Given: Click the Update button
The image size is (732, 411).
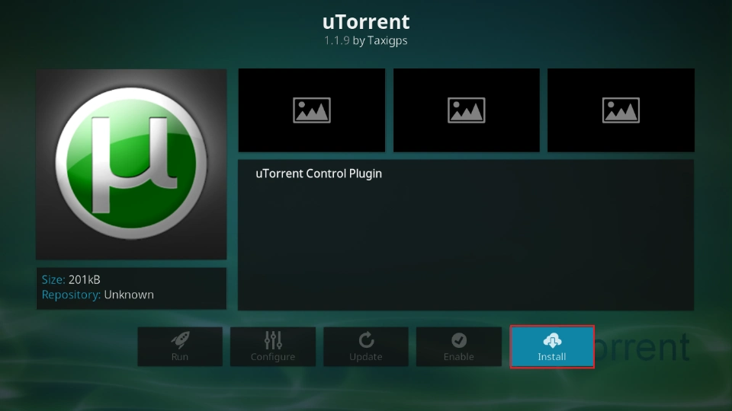Looking at the screenshot, I should point(365,347).
